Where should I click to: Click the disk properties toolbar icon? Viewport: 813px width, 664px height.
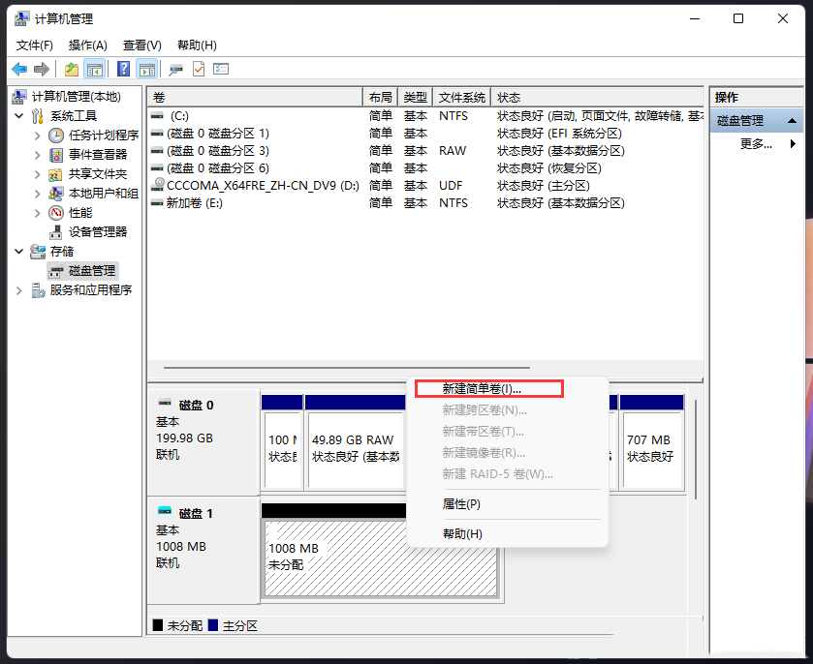pyautogui.click(x=176, y=69)
